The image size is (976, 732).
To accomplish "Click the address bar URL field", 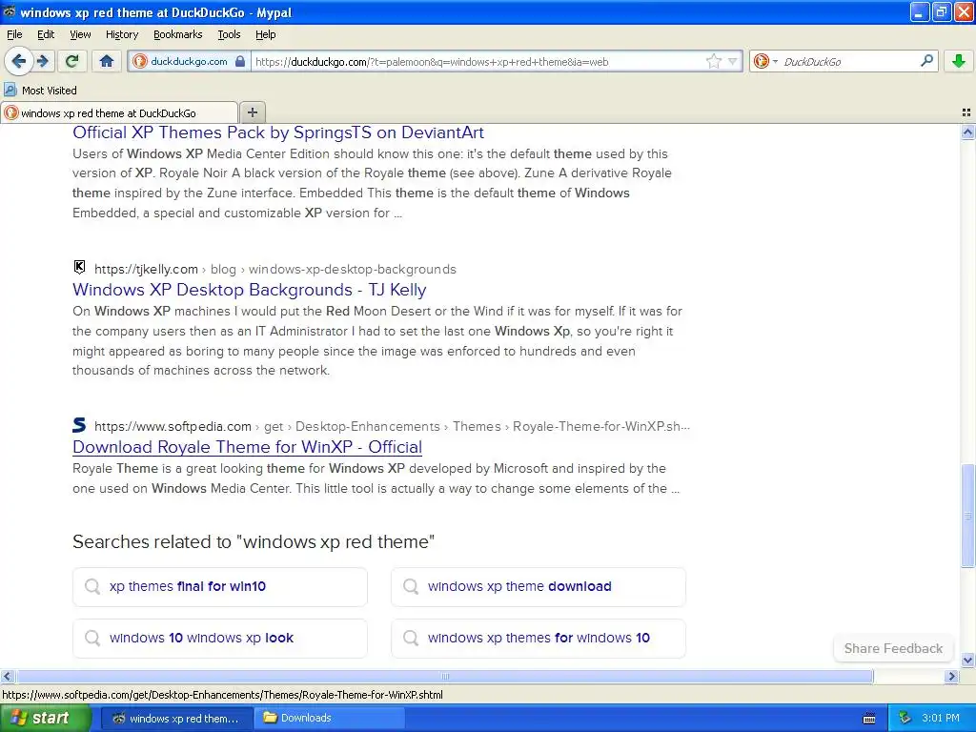I will point(477,61).
